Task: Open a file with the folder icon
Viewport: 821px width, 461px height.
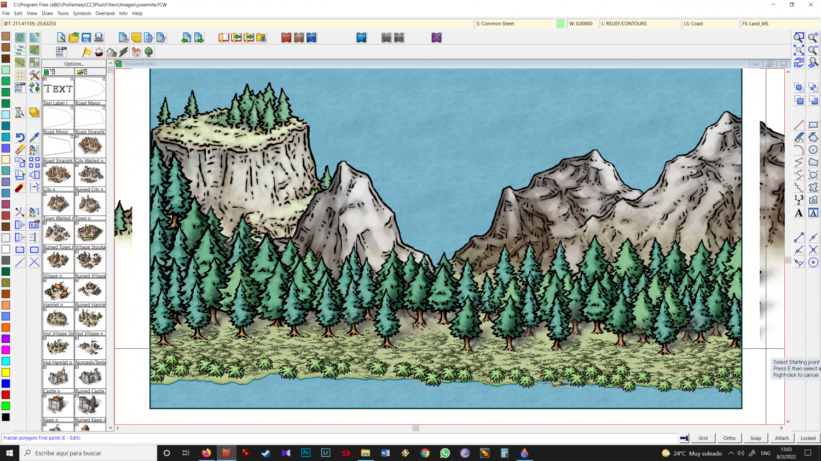Action: click(74, 37)
